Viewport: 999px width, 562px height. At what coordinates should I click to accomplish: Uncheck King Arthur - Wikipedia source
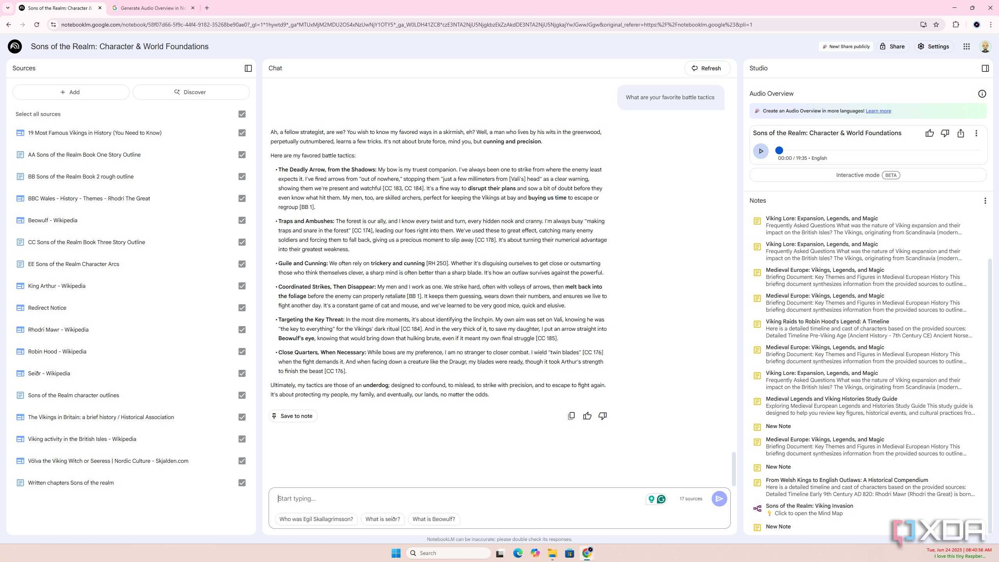(x=242, y=286)
